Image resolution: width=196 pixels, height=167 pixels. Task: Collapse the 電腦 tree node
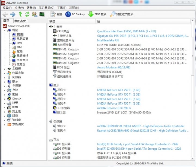coord(5,30)
